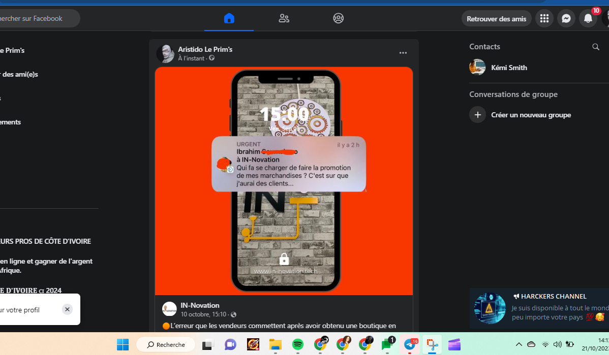
Task: Open the Groups tab in the top bar
Action: tap(339, 19)
